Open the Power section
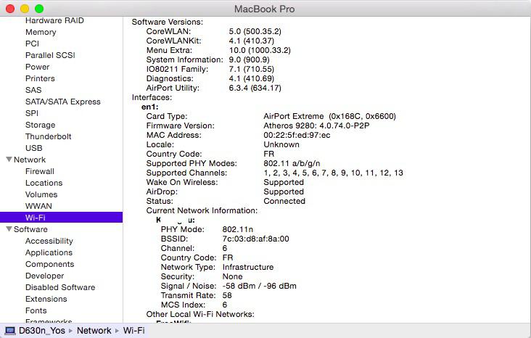Viewport: 531px width, 338px height. tap(37, 67)
